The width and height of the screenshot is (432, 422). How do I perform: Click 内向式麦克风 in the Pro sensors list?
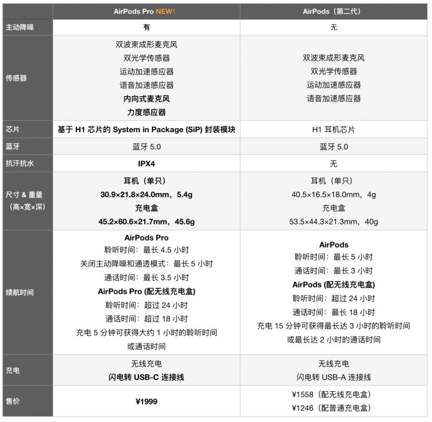point(146,99)
